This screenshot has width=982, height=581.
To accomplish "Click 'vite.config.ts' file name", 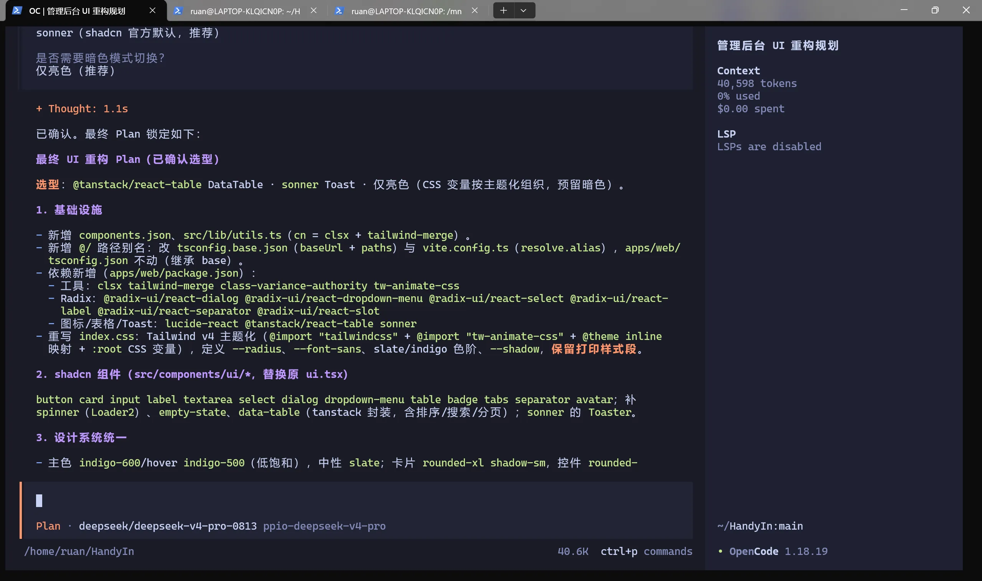I will click(465, 248).
